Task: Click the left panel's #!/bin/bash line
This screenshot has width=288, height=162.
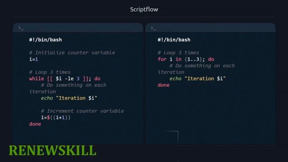Action: click(x=45, y=40)
